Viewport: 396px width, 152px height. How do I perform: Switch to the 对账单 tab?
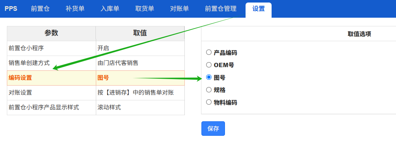coord(180,9)
